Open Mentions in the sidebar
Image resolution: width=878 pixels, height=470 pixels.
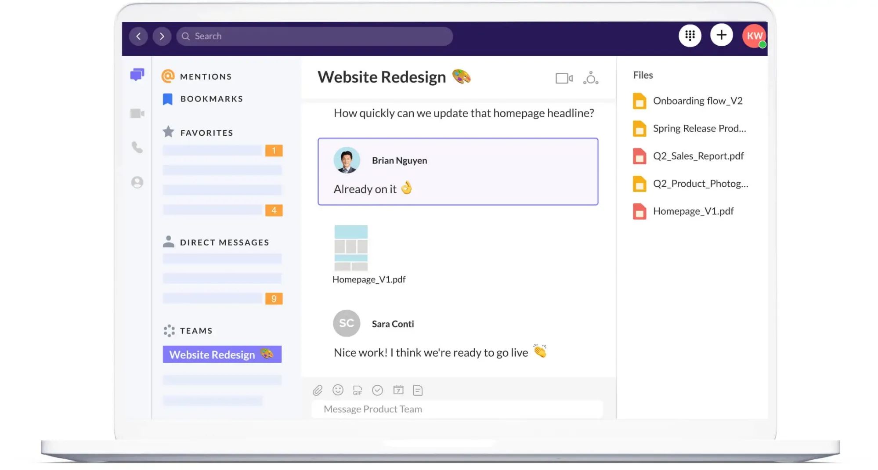(205, 76)
